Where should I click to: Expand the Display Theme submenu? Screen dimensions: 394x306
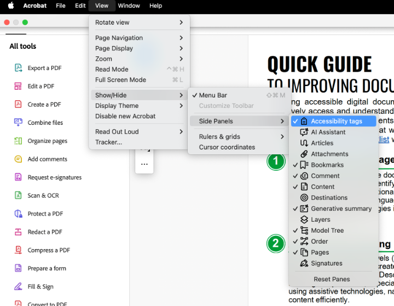tap(139, 106)
